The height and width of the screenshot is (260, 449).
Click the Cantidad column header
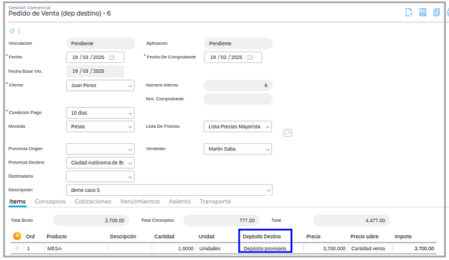point(165,237)
